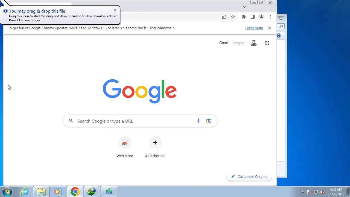Open the Chrome profile avatar
The width and height of the screenshot is (350, 197).
(x=261, y=17)
